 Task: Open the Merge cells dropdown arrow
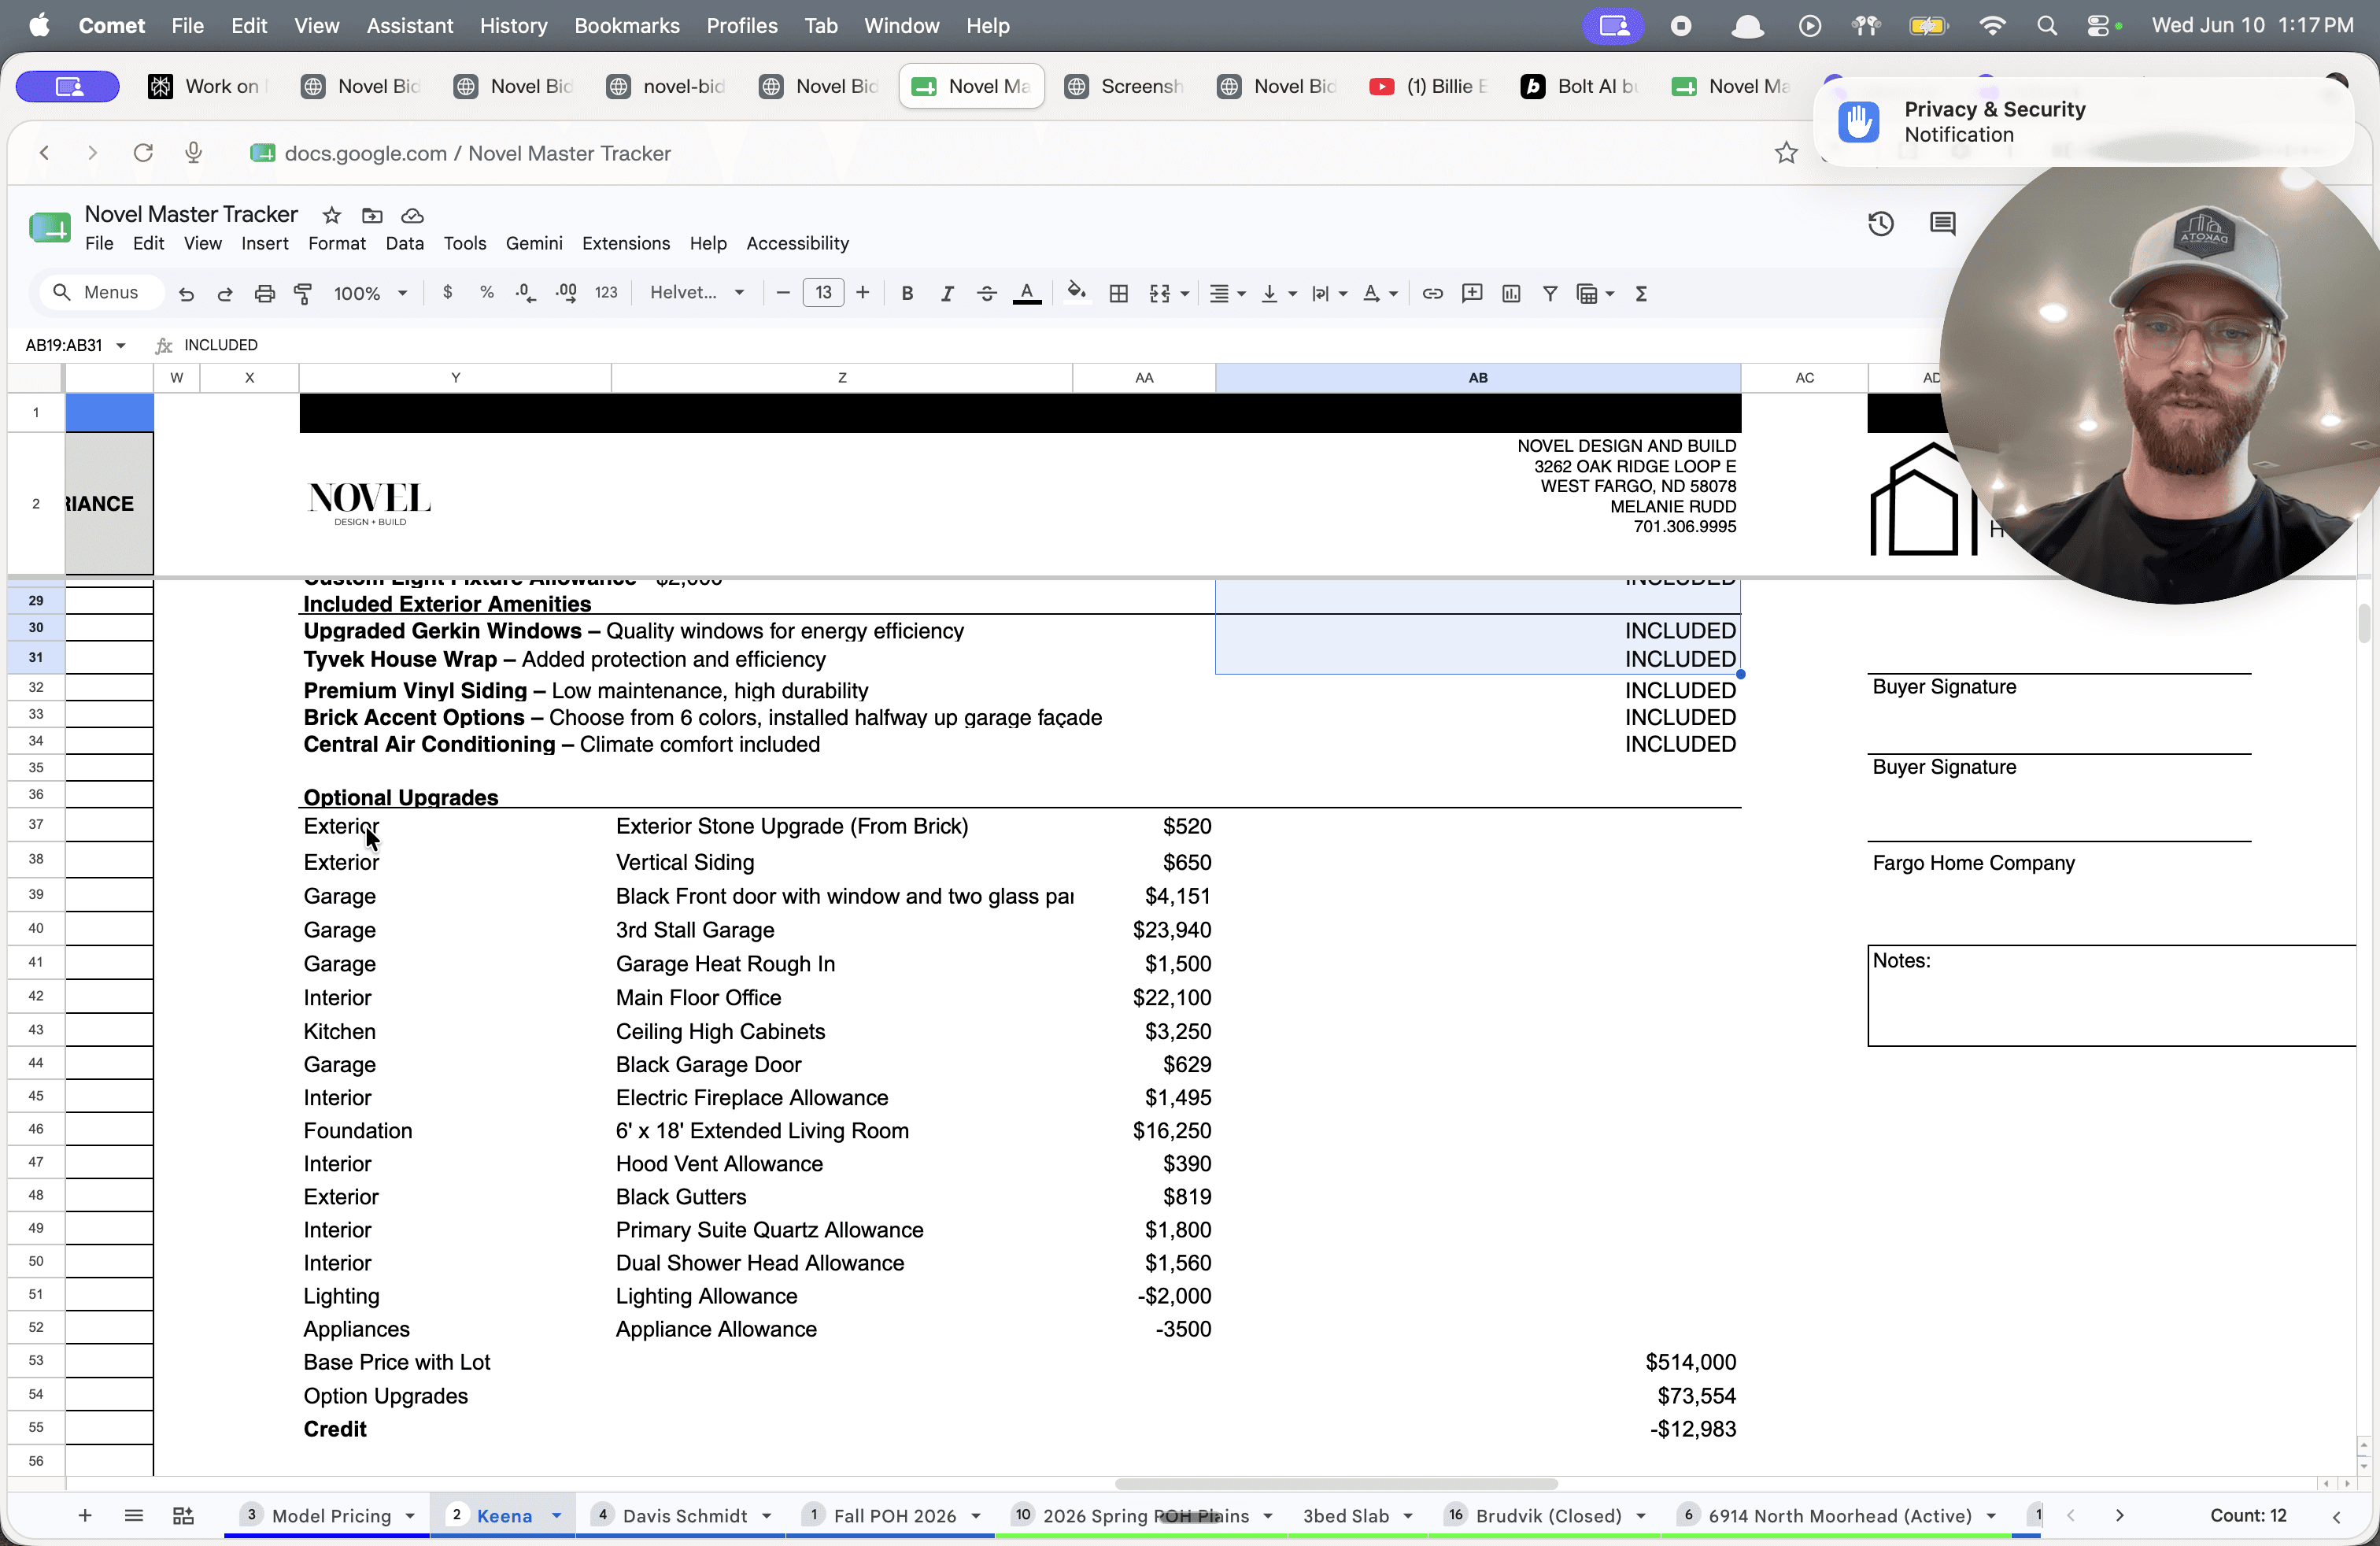1185,294
